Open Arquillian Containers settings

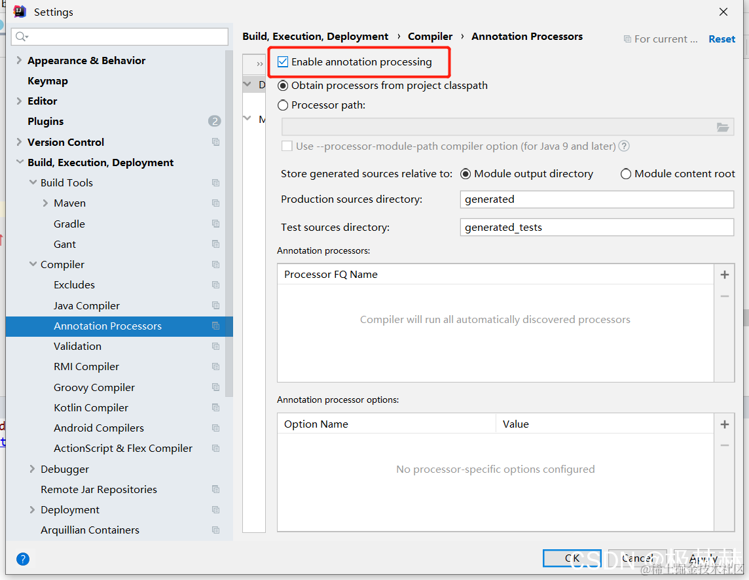coord(90,530)
